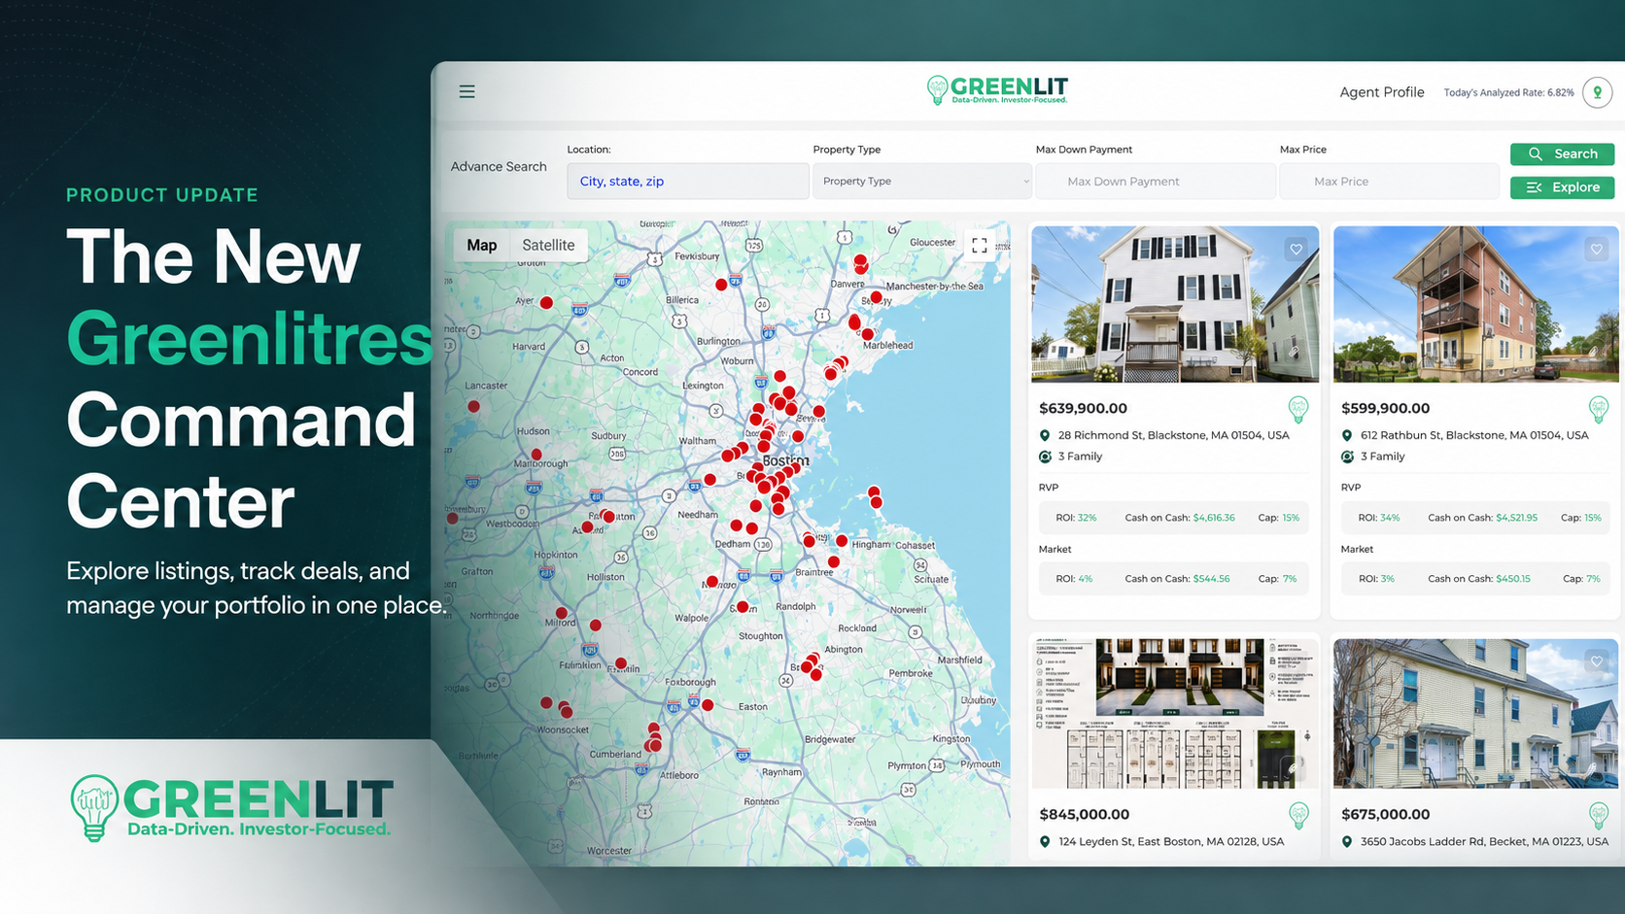Click the red map marker near Lancaster
Image resolution: width=1625 pixels, height=914 pixels.
[473, 406]
